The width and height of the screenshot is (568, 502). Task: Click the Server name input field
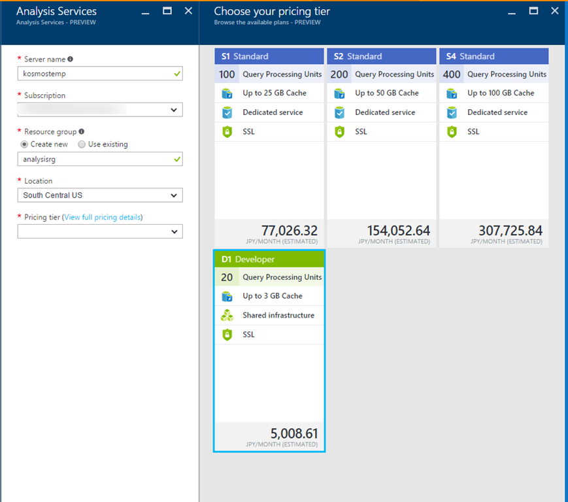95,74
